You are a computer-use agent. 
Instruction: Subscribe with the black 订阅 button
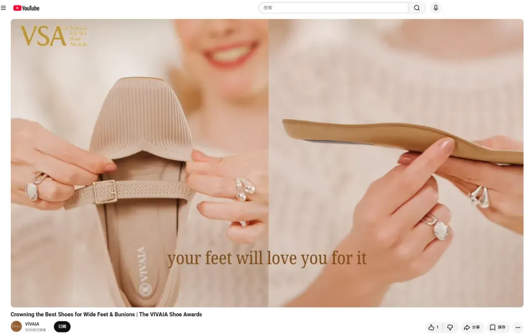coord(62,327)
